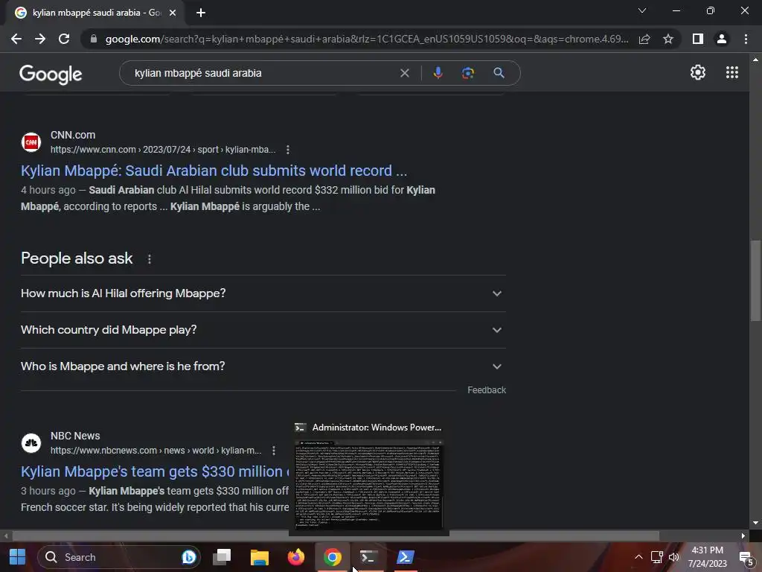This screenshot has width=762, height=572.
Task: Click the CNN.com site icon
Action: tap(31, 142)
